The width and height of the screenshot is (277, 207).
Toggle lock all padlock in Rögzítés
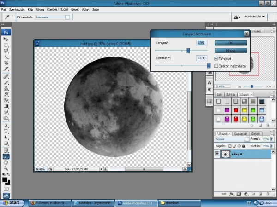coord(244,146)
